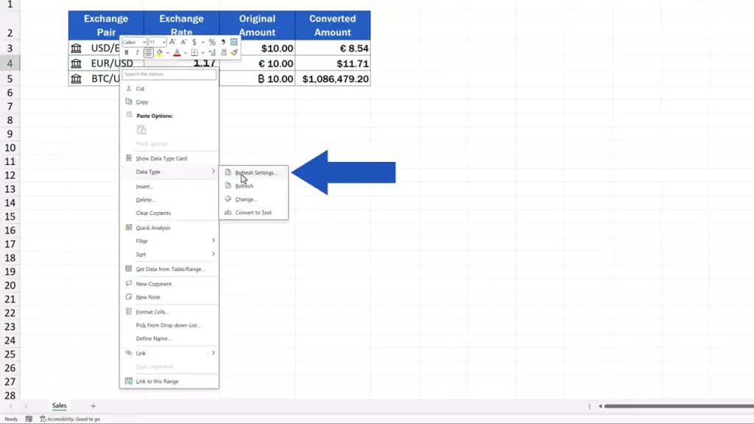Select Refresh Settings from the submenu

point(256,173)
